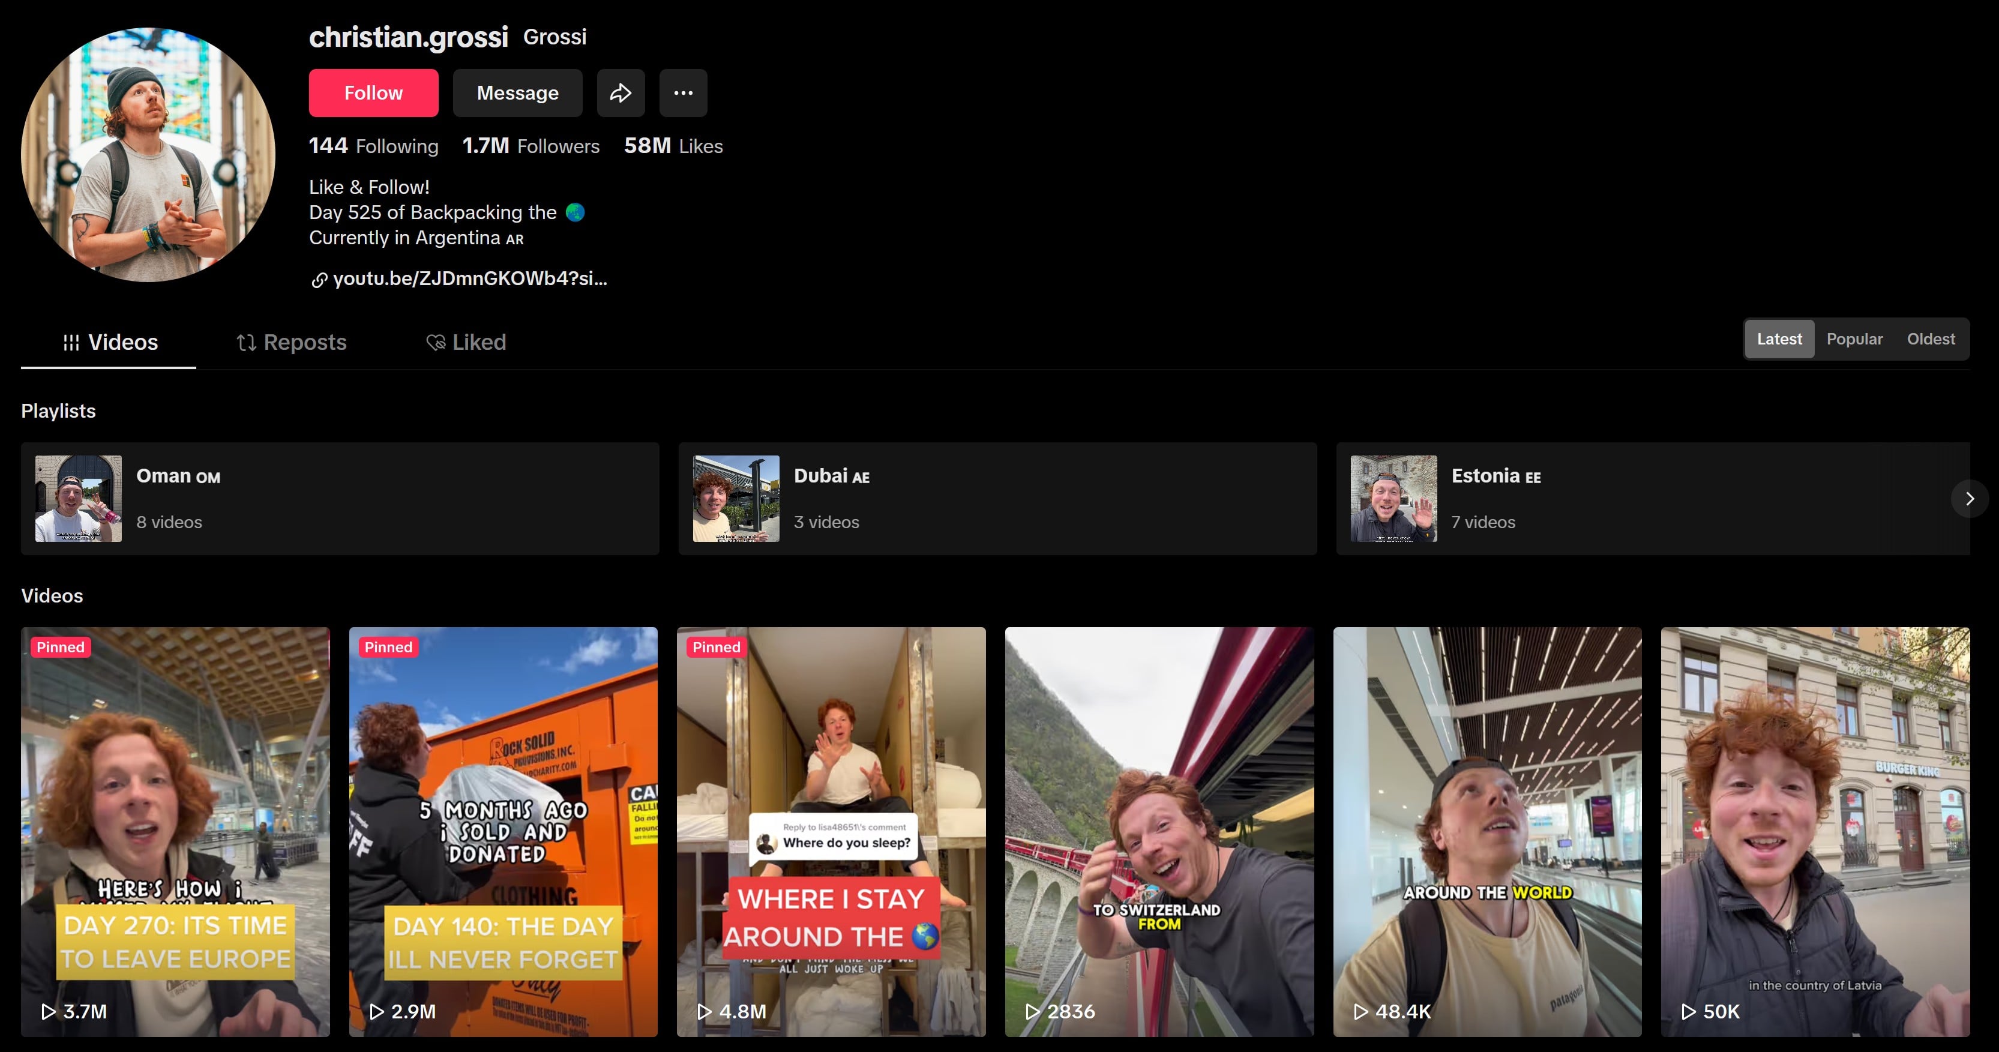Open the Dubai playlist with 3 videos
This screenshot has width=1999, height=1052.
point(997,499)
